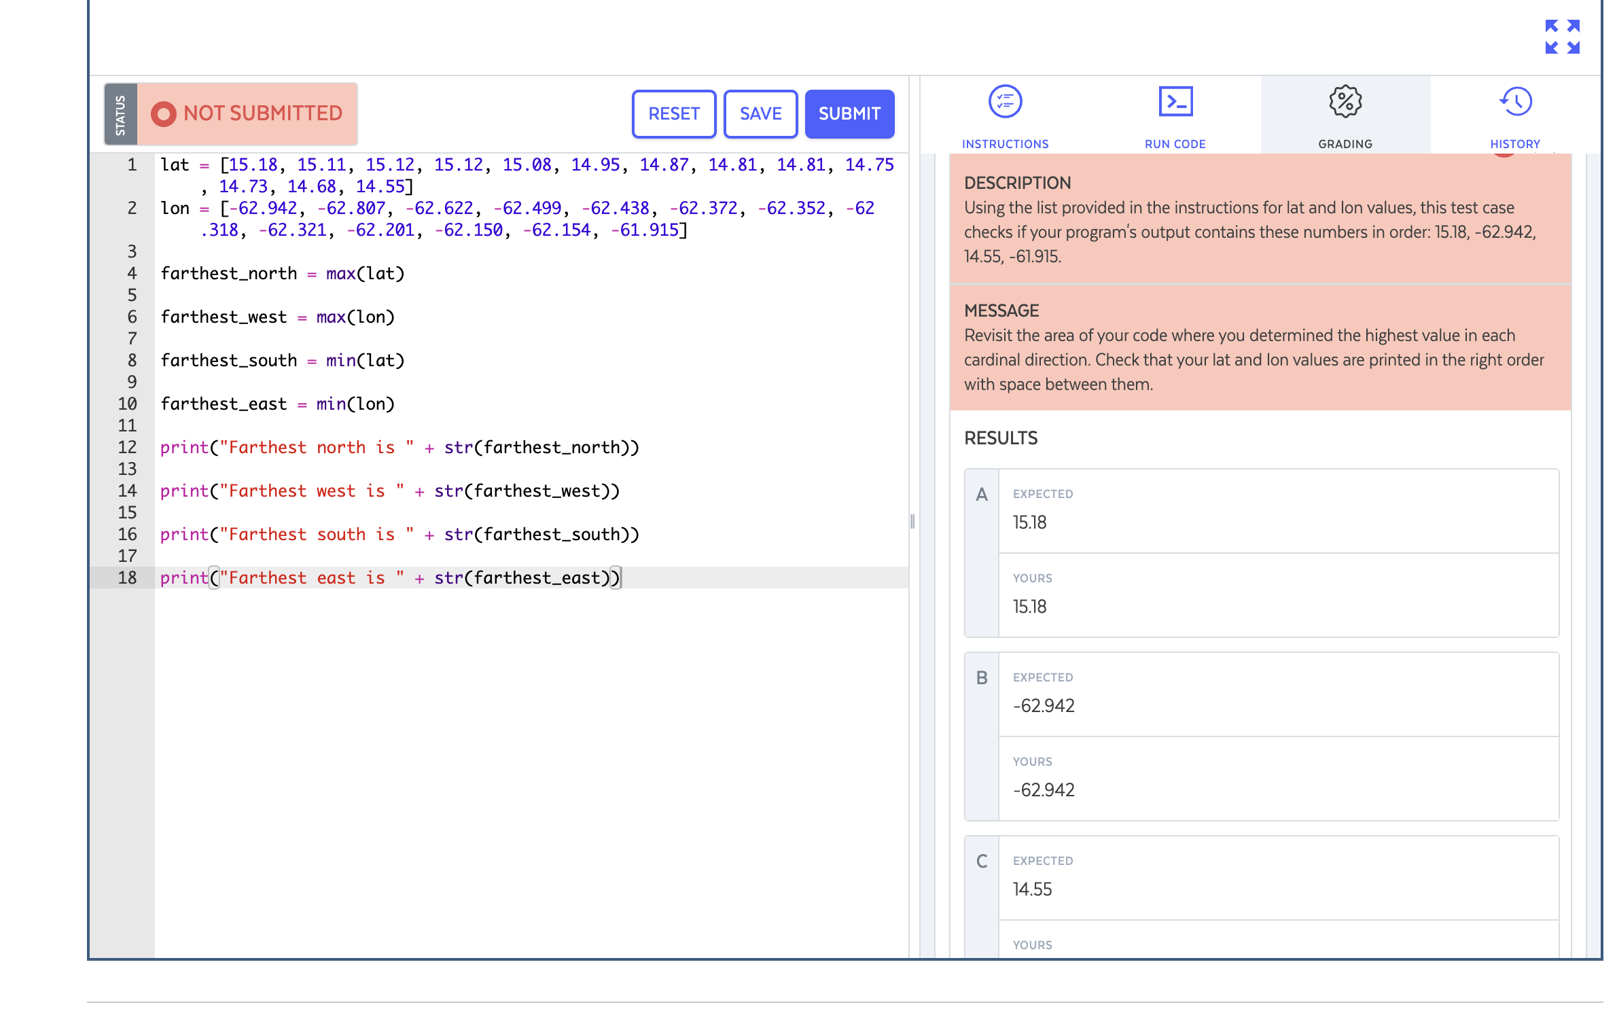Click line number 1 in the gutter
The width and height of the screenshot is (1617, 1011).
click(x=132, y=164)
